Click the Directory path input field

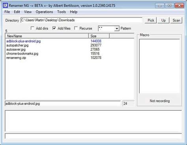[81, 20]
